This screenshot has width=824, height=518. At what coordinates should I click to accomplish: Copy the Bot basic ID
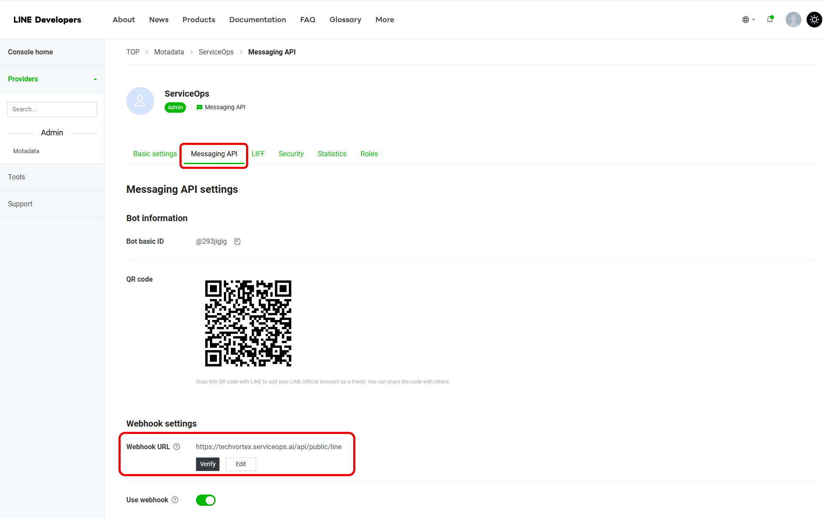(x=237, y=242)
